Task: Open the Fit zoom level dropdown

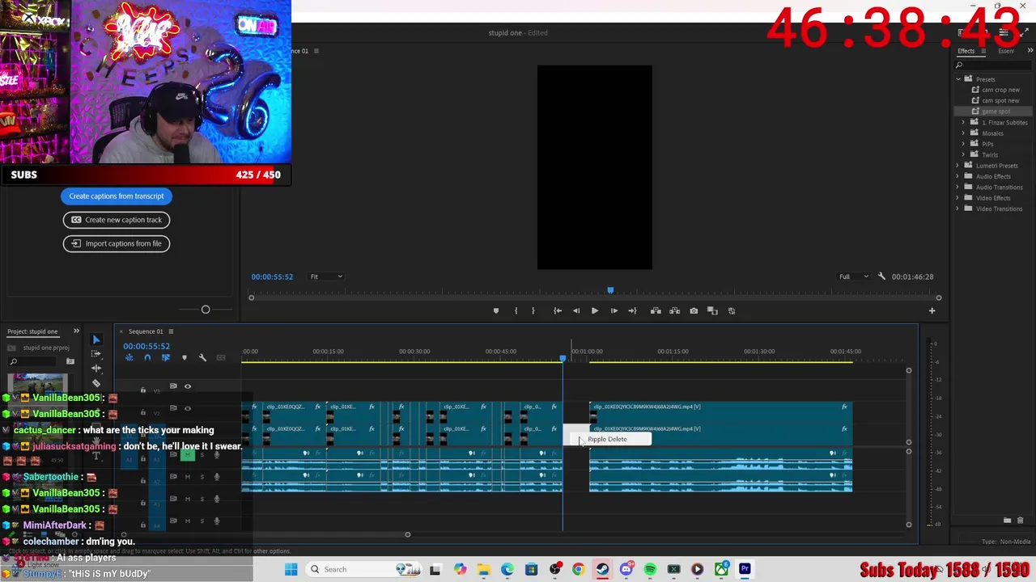Action: pos(326,276)
